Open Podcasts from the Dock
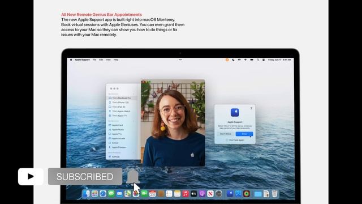The width and height of the screenshot is (362, 204). pyautogui.click(x=202, y=194)
